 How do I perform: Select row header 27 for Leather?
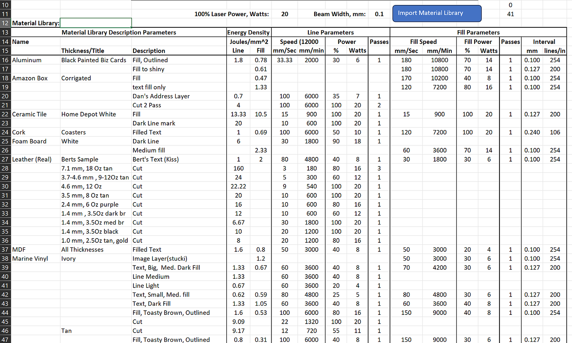[x=5, y=159]
